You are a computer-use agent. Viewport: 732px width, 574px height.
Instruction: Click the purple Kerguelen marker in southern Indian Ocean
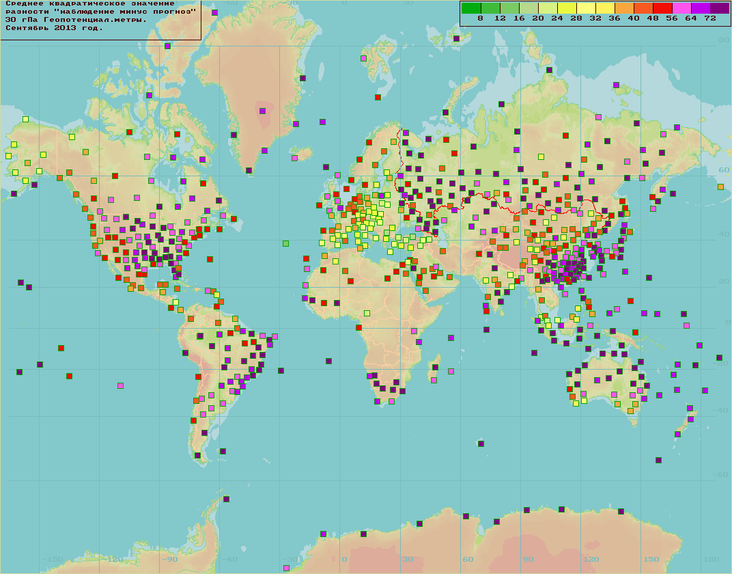click(x=481, y=443)
